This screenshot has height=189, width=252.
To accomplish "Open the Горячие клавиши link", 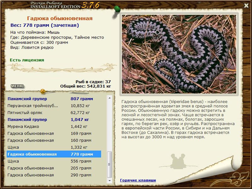I will click(138, 180).
